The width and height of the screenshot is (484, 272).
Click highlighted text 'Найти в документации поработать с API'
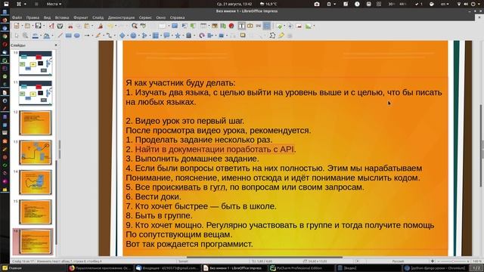click(214, 150)
